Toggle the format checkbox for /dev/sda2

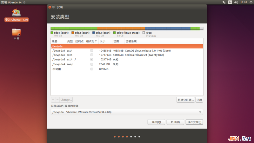(x=92, y=55)
